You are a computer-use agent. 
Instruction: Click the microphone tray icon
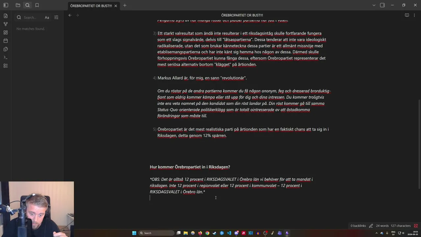click(x=387, y=233)
